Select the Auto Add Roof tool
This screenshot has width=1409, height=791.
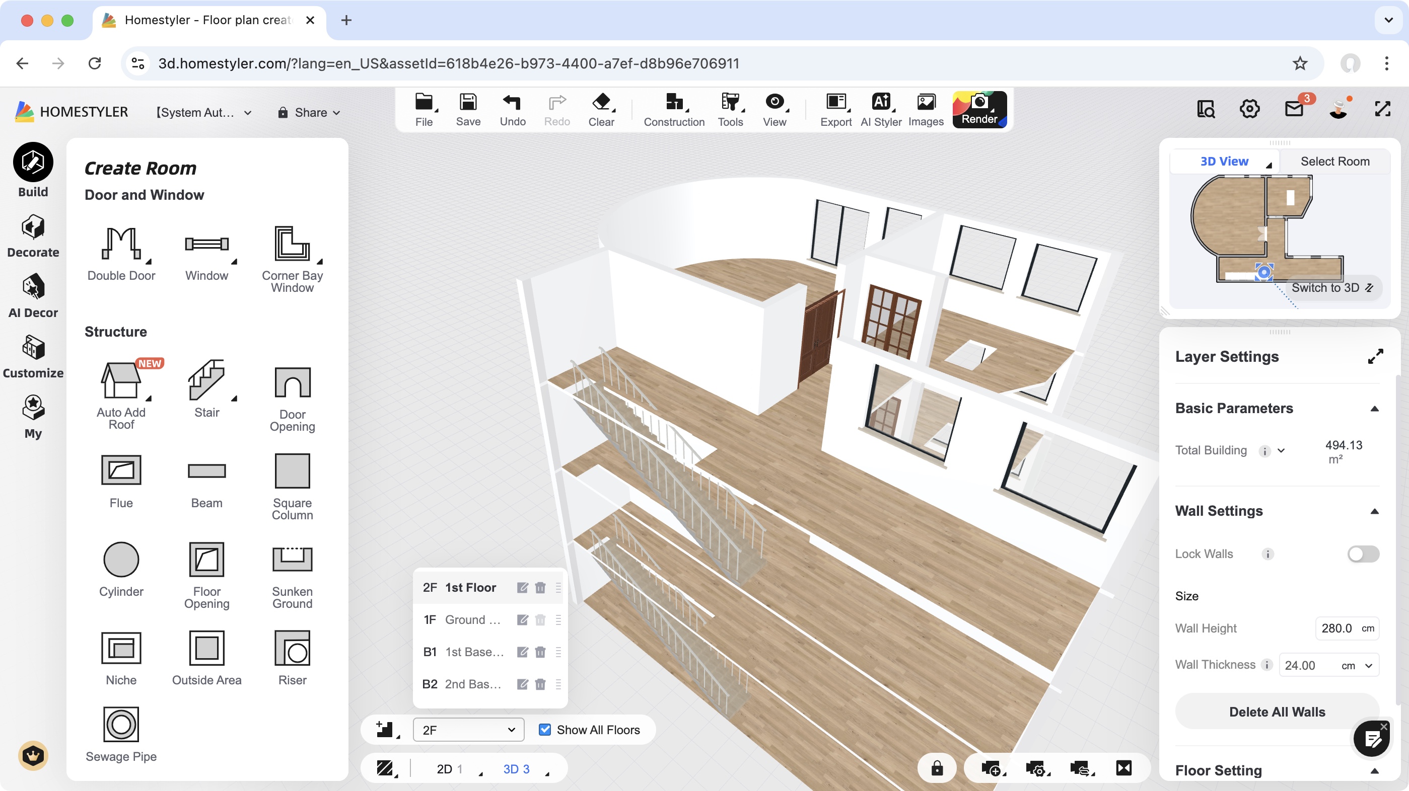[x=121, y=382]
